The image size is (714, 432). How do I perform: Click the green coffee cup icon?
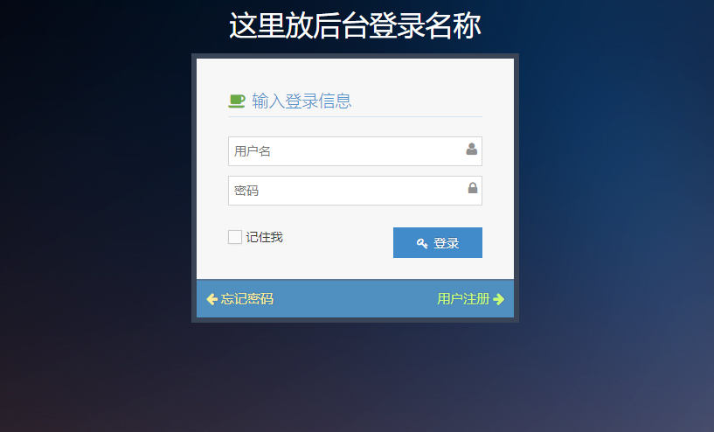click(x=236, y=101)
